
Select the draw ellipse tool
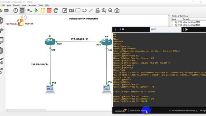[84, 11]
